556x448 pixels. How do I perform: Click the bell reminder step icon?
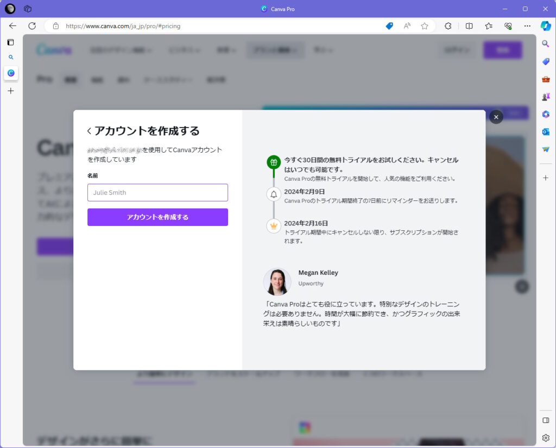(x=274, y=194)
